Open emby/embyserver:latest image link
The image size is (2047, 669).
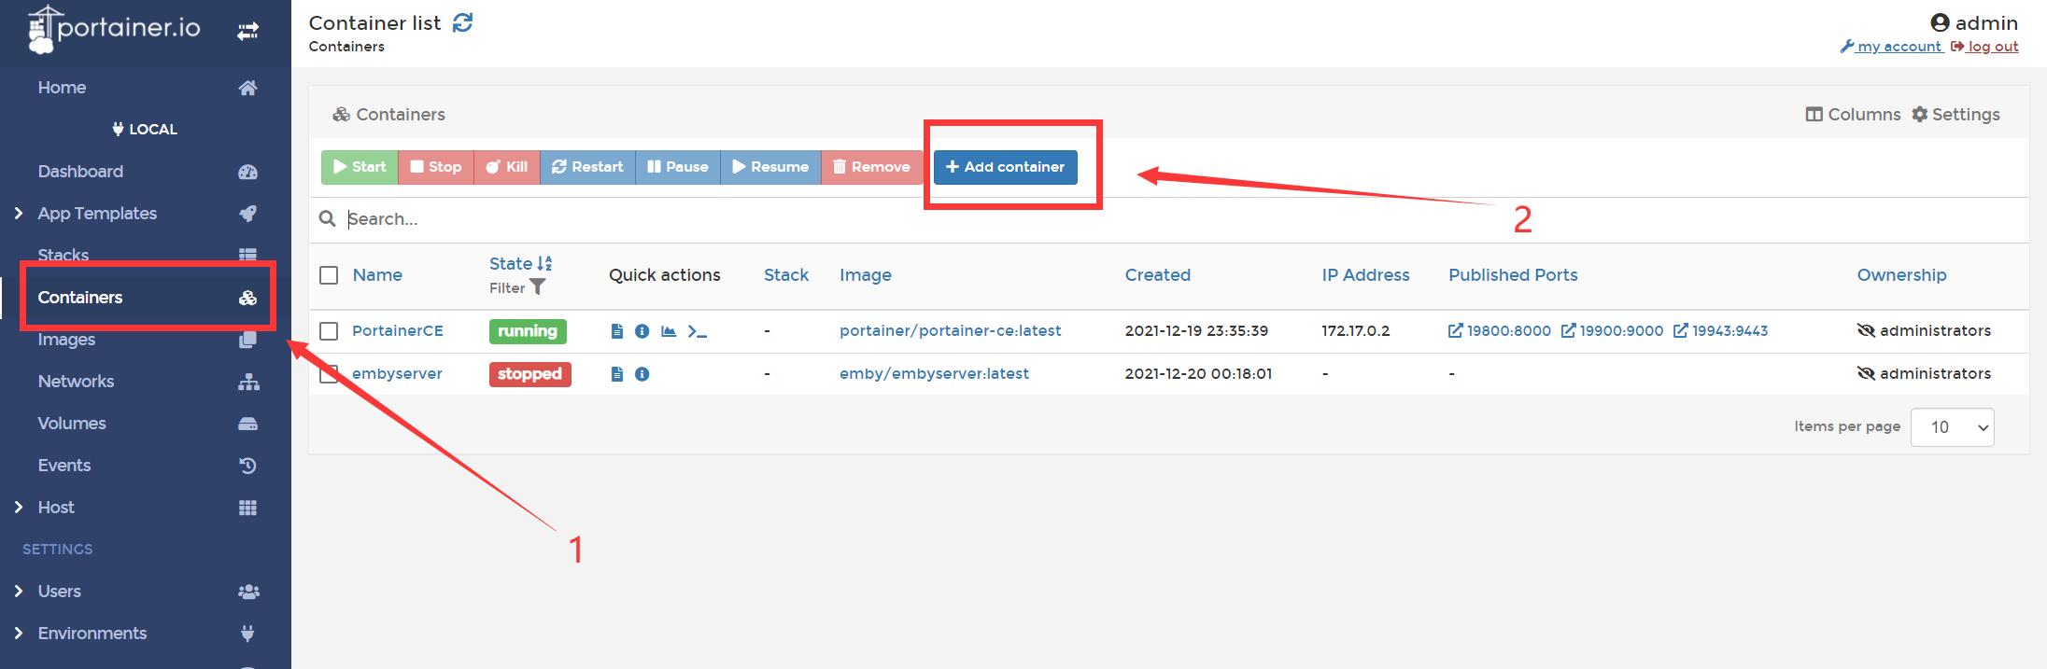pos(934,374)
